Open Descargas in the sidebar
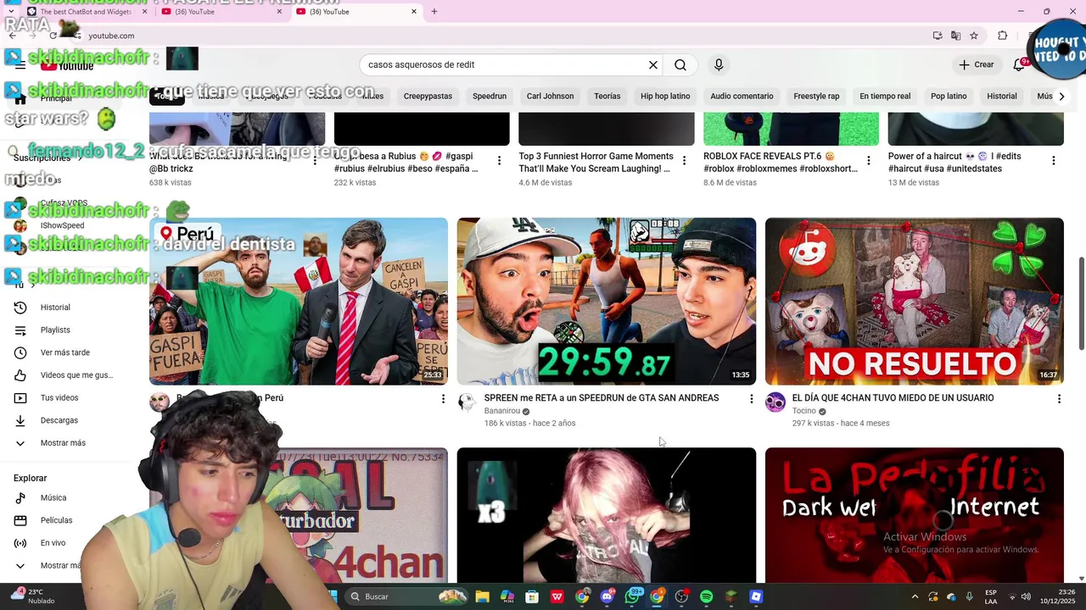This screenshot has width=1086, height=610. pos(59,420)
